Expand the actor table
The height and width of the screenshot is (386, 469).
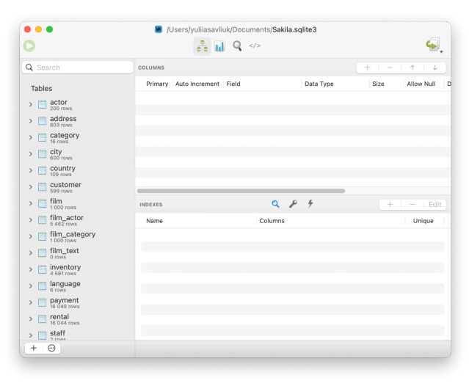click(x=31, y=104)
